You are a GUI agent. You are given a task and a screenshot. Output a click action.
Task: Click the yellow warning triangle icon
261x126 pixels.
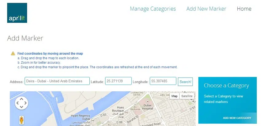(x=13, y=53)
